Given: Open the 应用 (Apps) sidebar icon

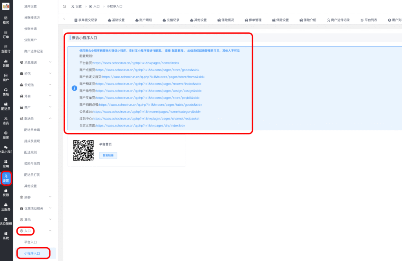Looking at the screenshot, I should coord(6,163).
